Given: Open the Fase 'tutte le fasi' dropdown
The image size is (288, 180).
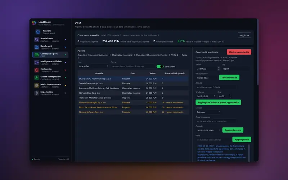Looking at the screenshot, I should click(x=93, y=66).
